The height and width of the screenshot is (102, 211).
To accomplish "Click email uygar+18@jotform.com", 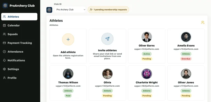I will (147, 86).
